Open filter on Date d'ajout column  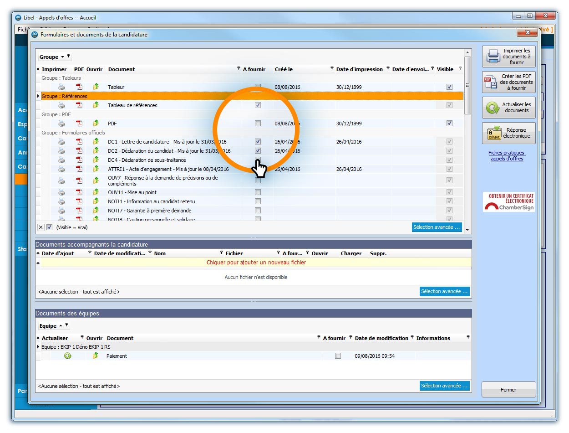(x=90, y=253)
